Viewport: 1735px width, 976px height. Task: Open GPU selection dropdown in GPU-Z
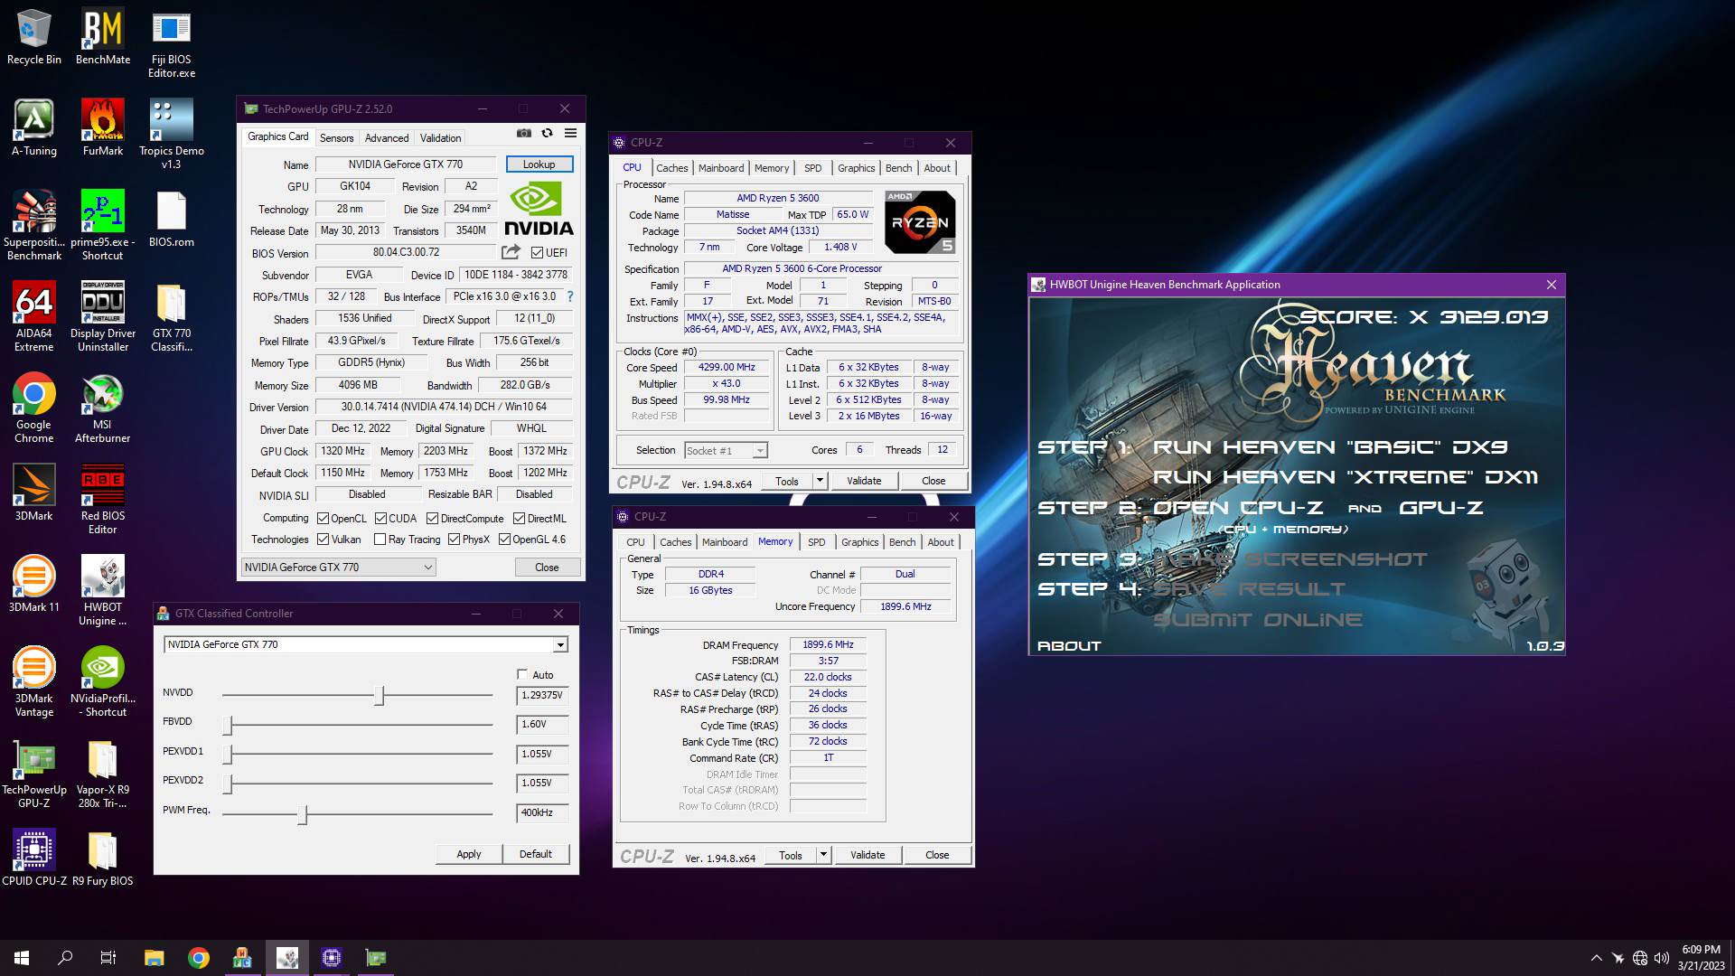click(339, 568)
